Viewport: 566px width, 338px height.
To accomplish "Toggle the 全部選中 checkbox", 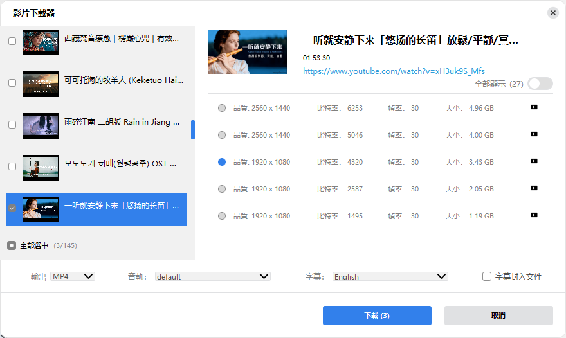I will pos(12,245).
